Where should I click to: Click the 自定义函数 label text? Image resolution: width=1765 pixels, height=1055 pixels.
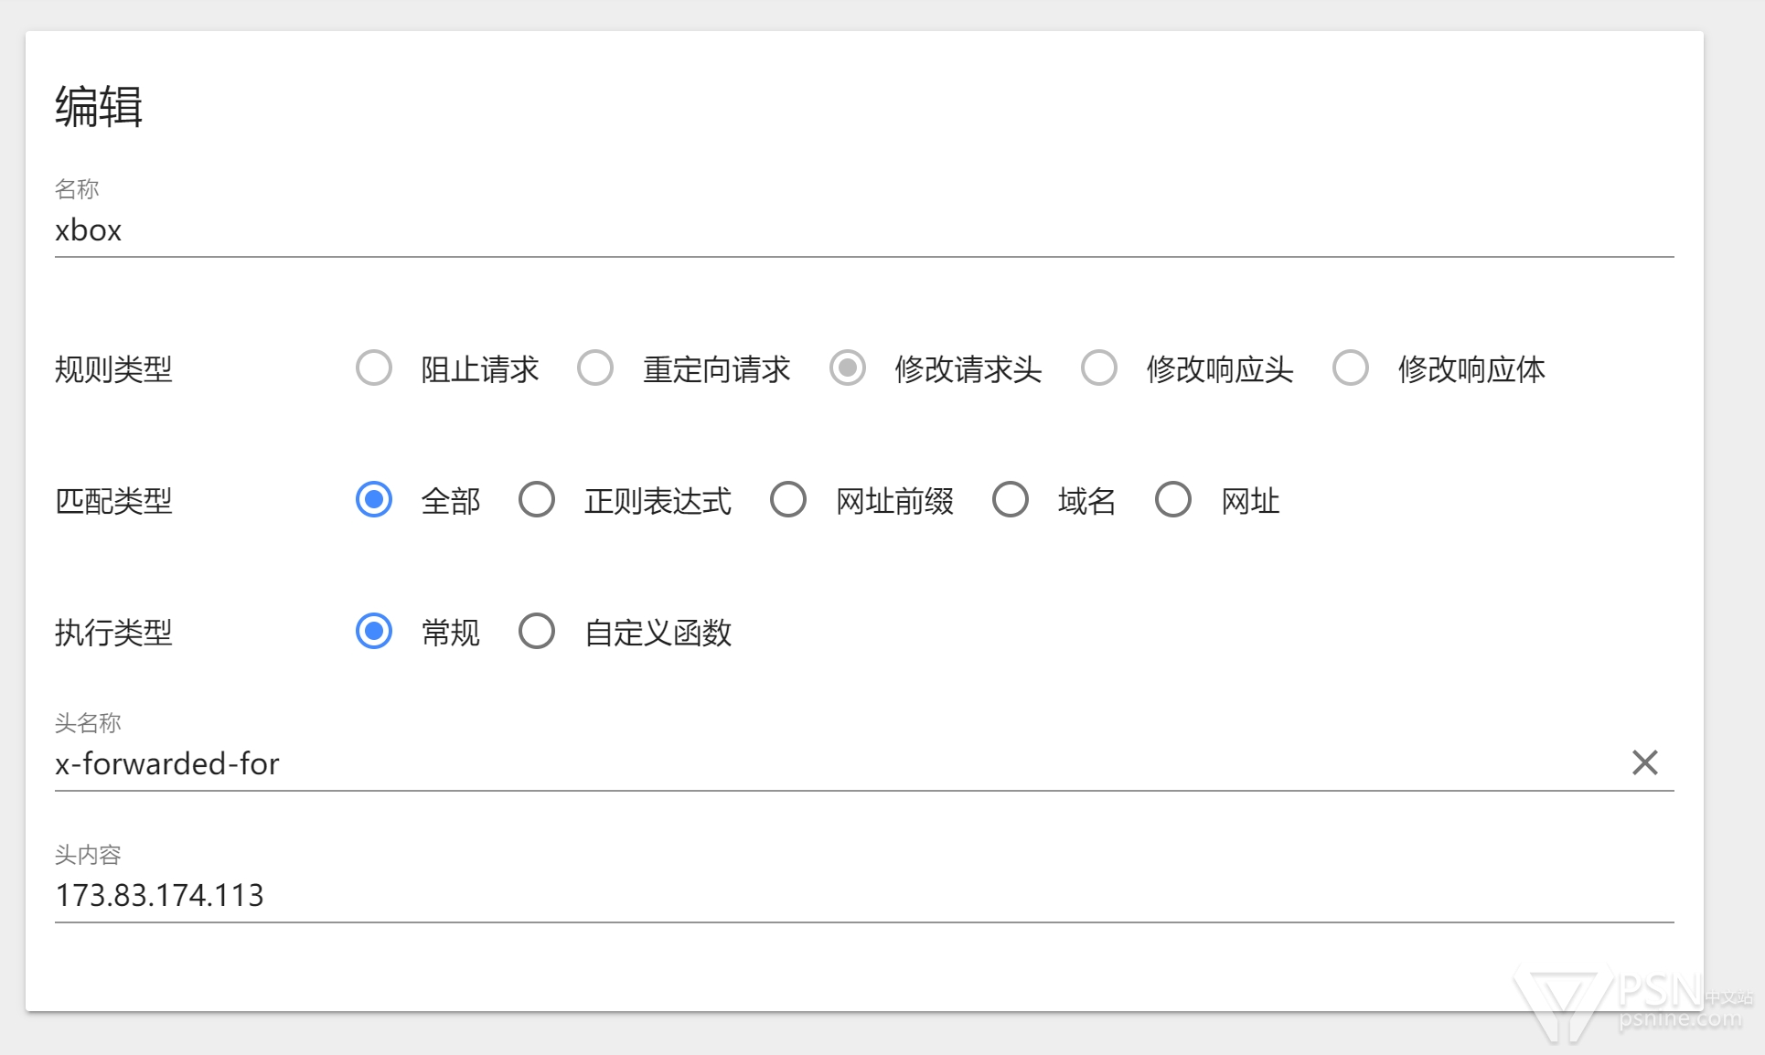(658, 633)
